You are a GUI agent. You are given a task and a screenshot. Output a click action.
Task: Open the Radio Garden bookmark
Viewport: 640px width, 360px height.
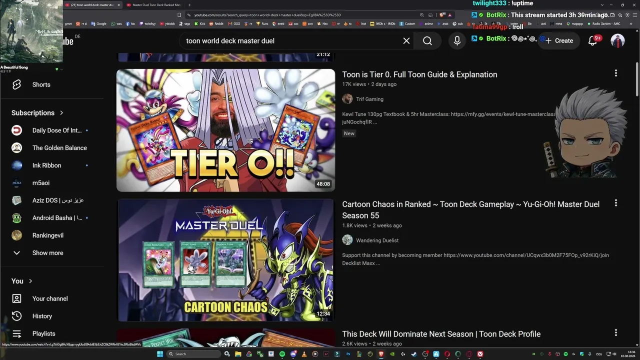[x=603, y=23]
